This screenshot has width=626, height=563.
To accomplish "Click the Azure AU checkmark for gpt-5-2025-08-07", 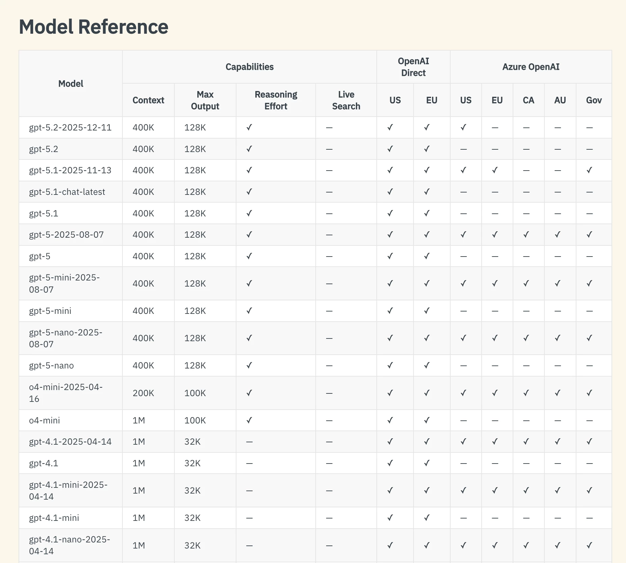I will click(x=558, y=235).
